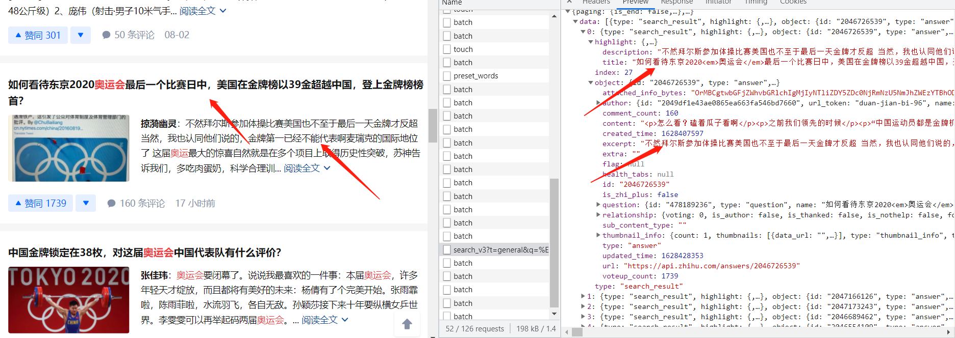The height and width of the screenshot is (338, 955).
Task: Click the 52 / 126 requests status text
Action: click(475, 328)
